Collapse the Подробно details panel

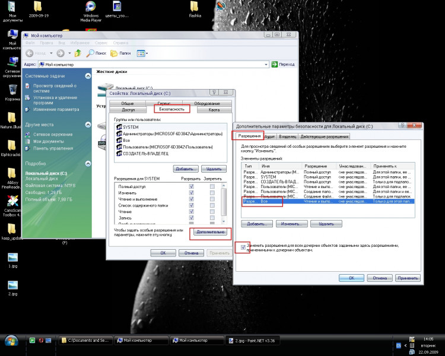[88, 164]
